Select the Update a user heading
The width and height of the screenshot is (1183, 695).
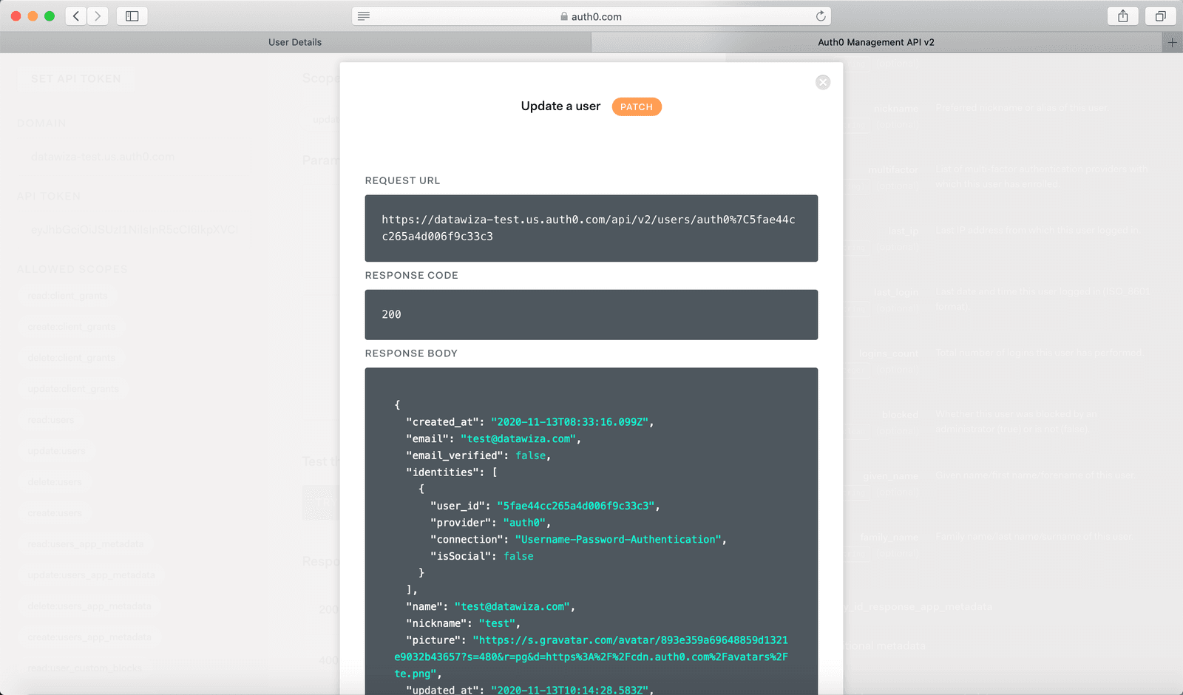[x=560, y=106]
